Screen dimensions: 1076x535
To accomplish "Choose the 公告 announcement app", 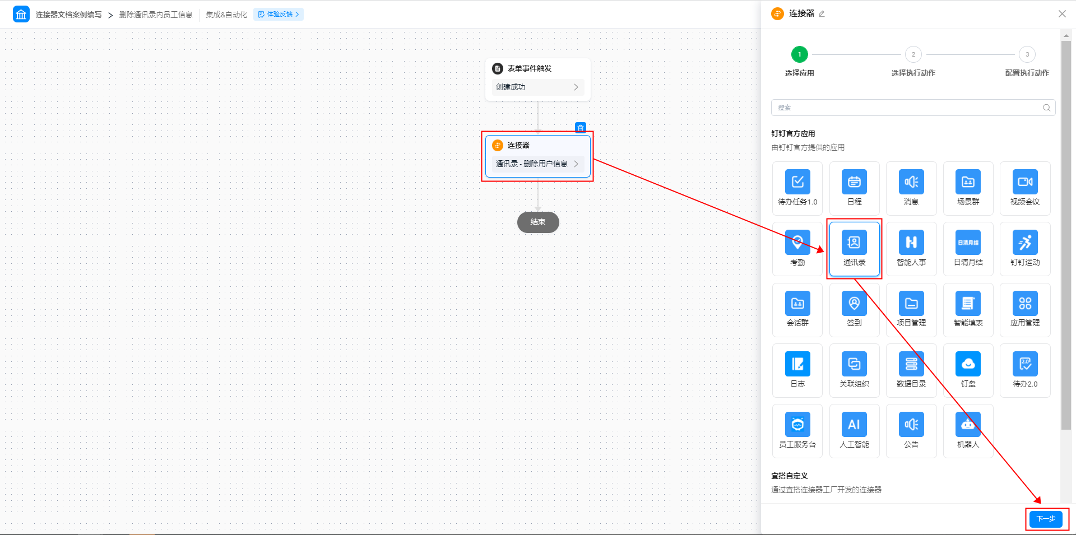I will [911, 431].
